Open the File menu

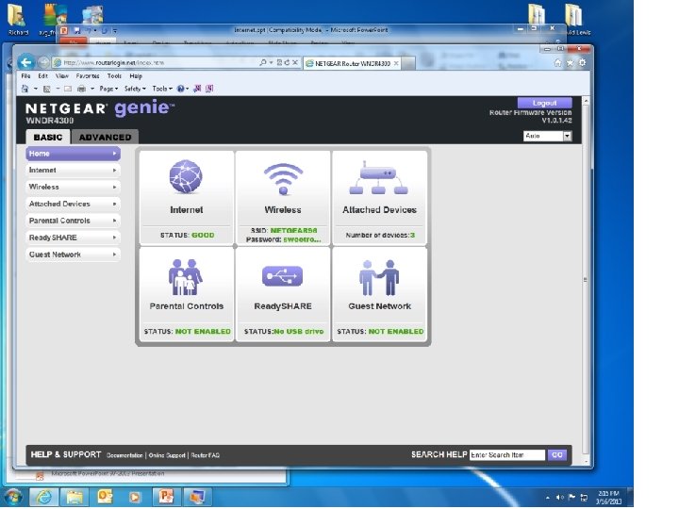[26, 75]
